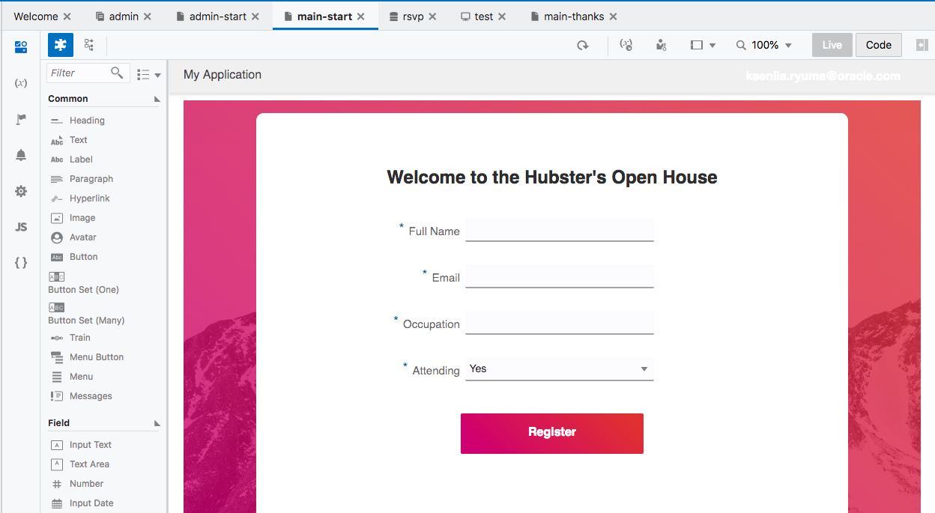Open the Action Chains flag icon
Viewport: 935px width, 513px height.
[21, 119]
